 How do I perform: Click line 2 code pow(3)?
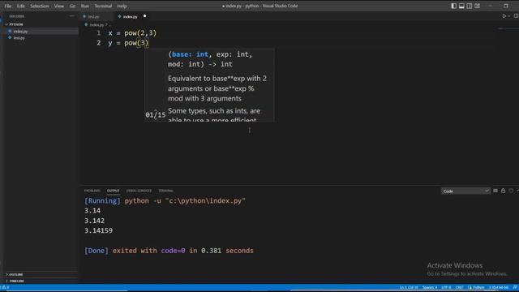pos(136,43)
